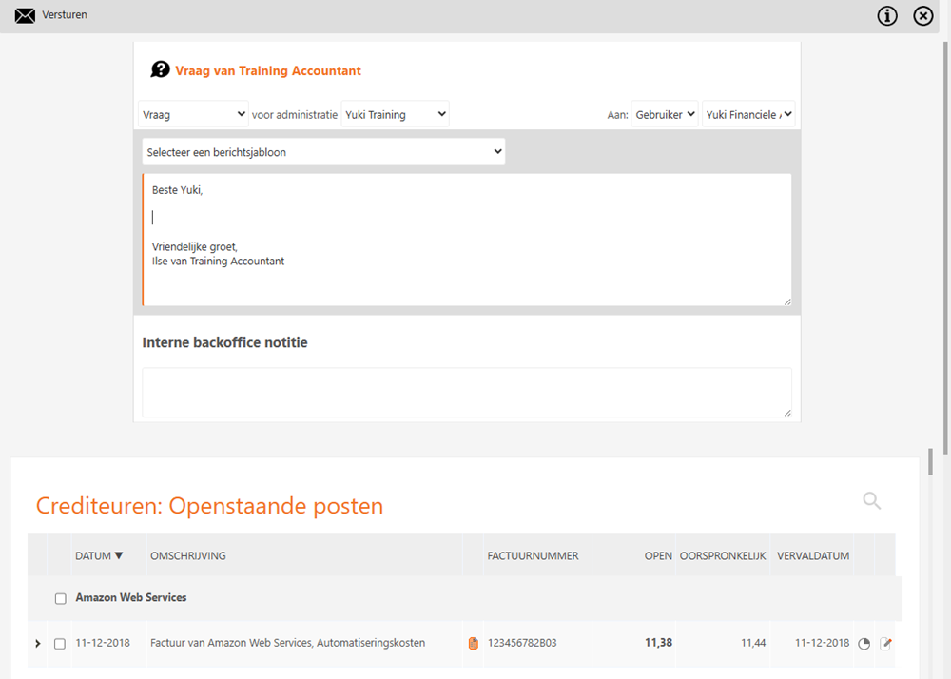
Task: Click the pie chart icon in invoice row
Action: tap(864, 643)
